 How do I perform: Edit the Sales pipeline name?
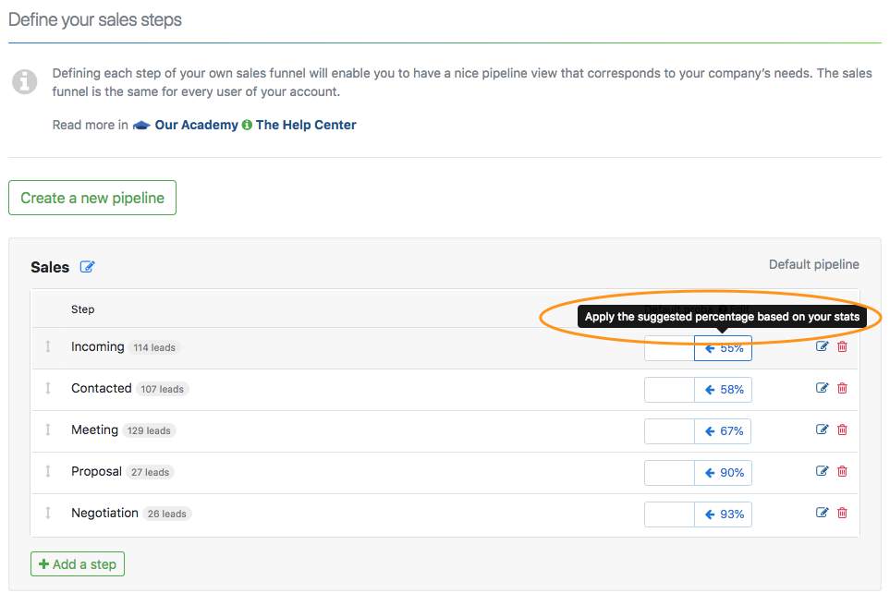[88, 267]
